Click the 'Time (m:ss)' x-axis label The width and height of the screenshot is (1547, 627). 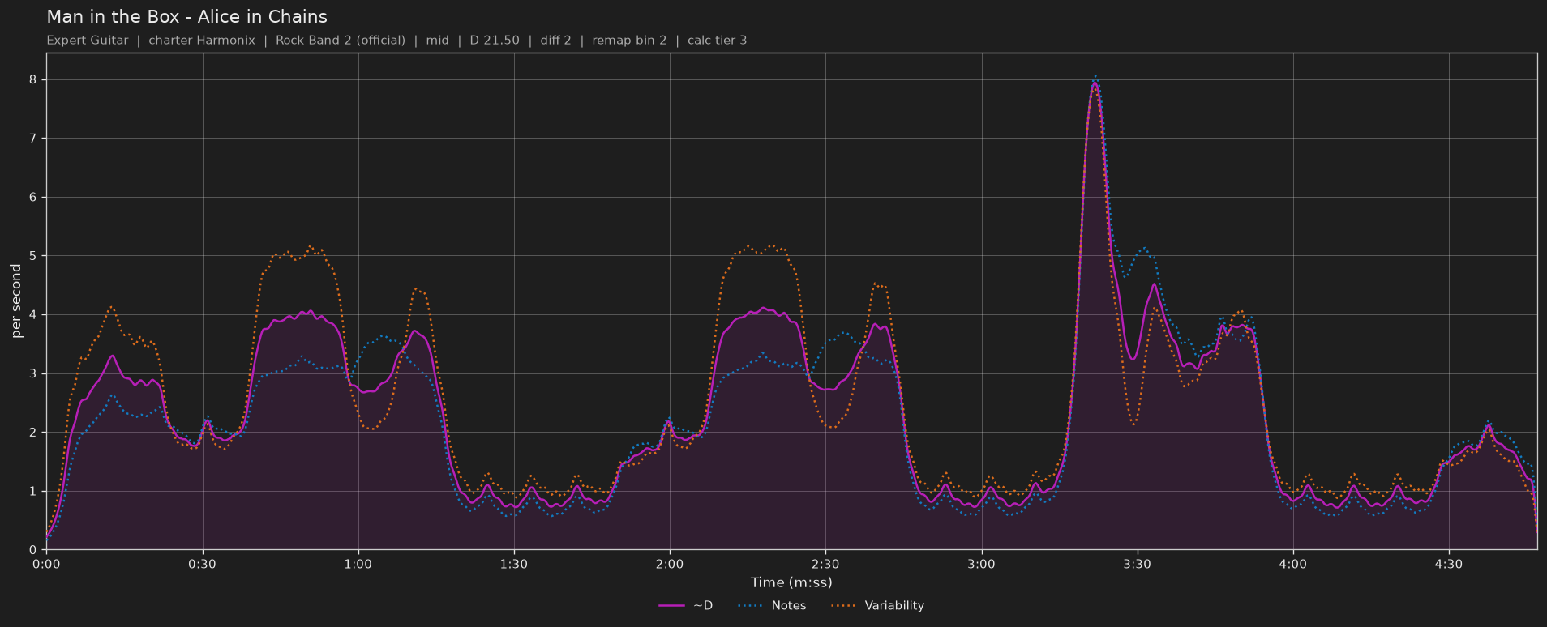791,582
